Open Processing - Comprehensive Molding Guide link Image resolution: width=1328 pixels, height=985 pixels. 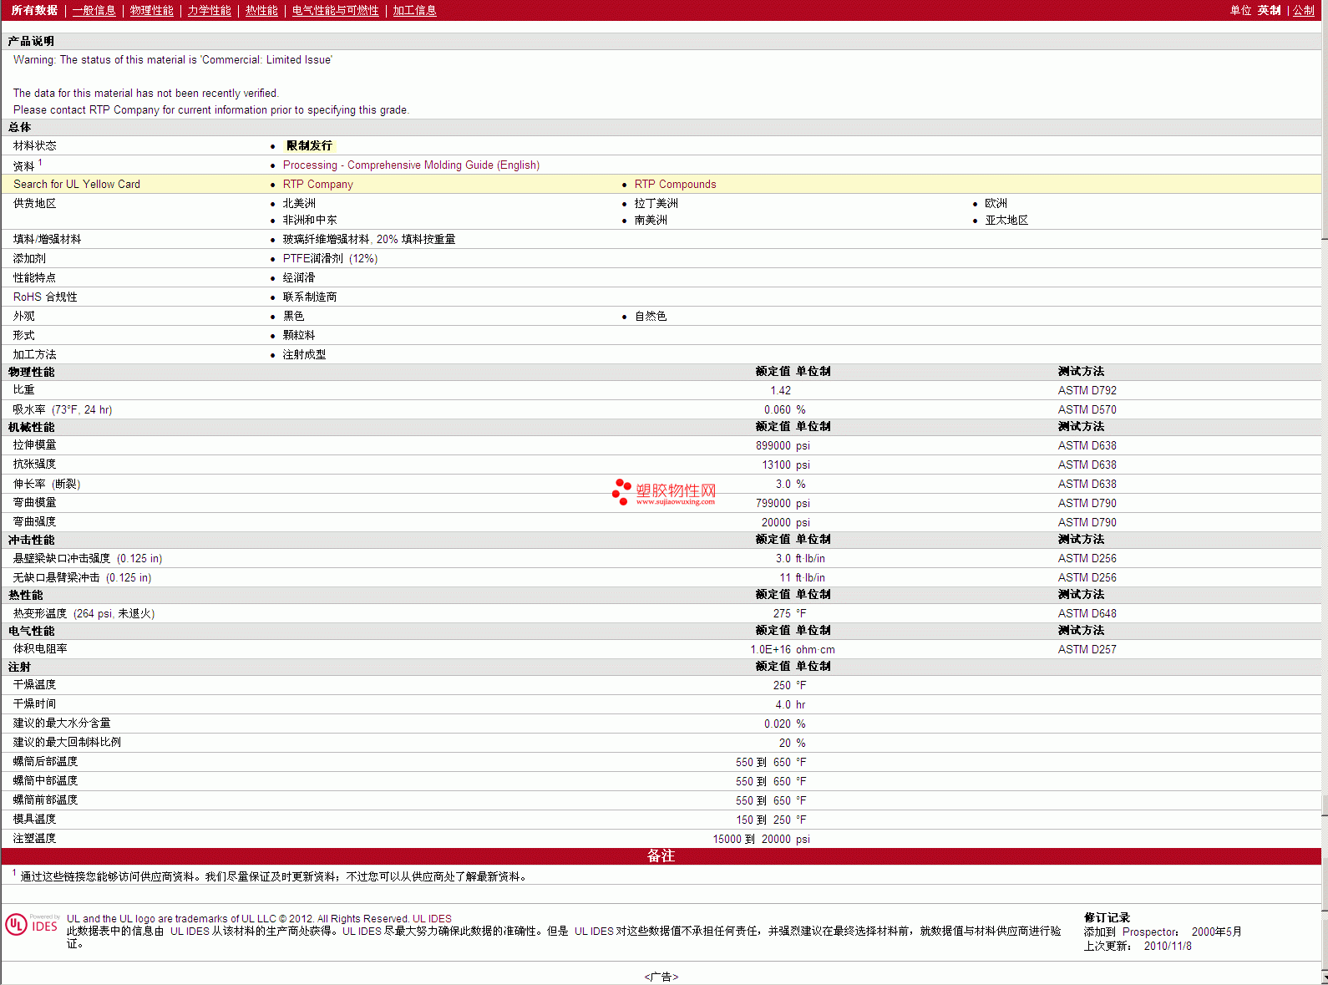(411, 165)
